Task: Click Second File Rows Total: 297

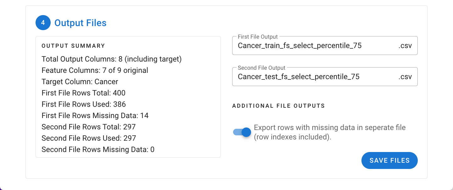Action: [x=88, y=127]
